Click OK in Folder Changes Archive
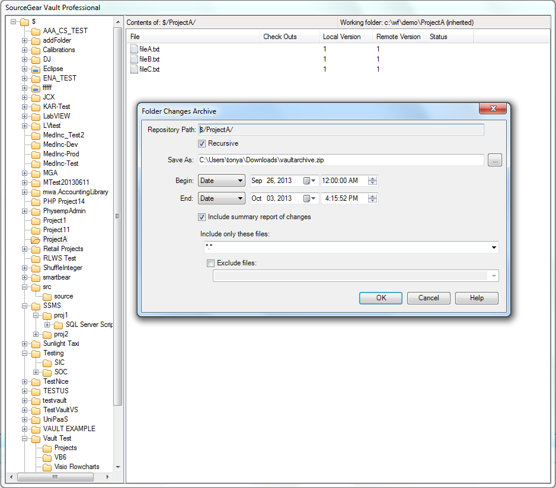The image size is (556, 488). pyautogui.click(x=381, y=298)
